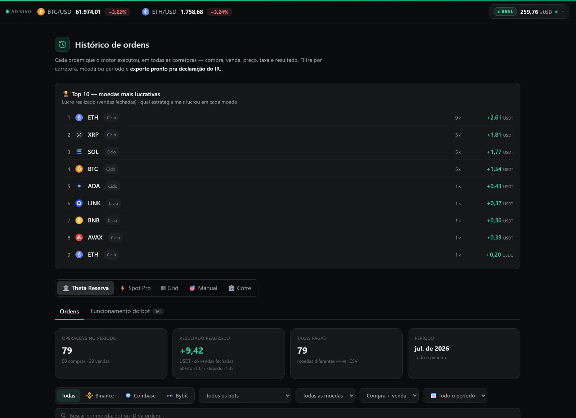Open the REAL account balance selector

[x=529, y=12]
